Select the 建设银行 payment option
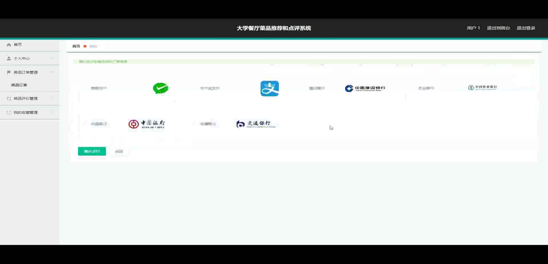The height and width of the screenshot is (264, 548). 317,88
